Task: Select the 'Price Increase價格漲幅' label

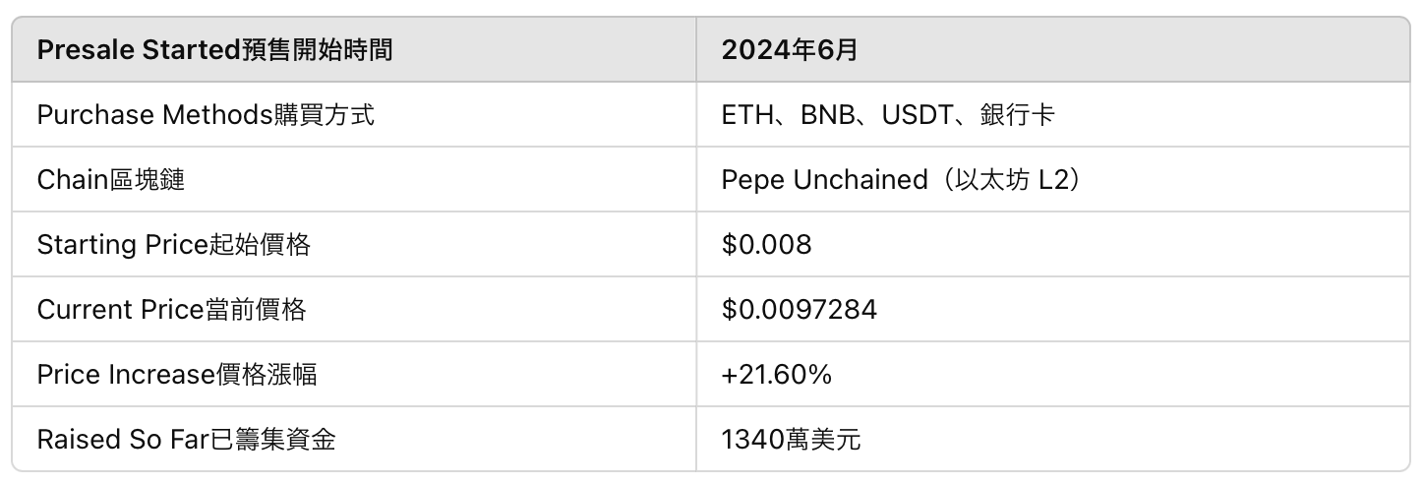Action: click(x=177, y=375)
